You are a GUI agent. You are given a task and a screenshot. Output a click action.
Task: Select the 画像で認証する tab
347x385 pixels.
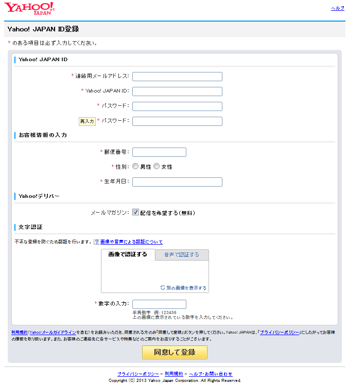pos(128,254)
